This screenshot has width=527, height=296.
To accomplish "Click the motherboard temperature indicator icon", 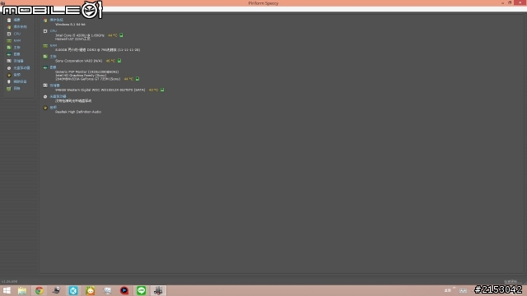I will click(119, 61).
